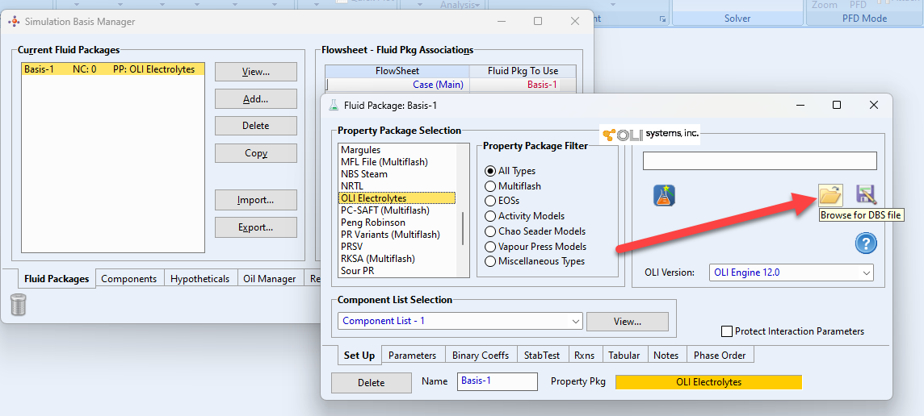Click the OLI Systems logo
This screenshot has height=416, width=924.
coord(650,134)
